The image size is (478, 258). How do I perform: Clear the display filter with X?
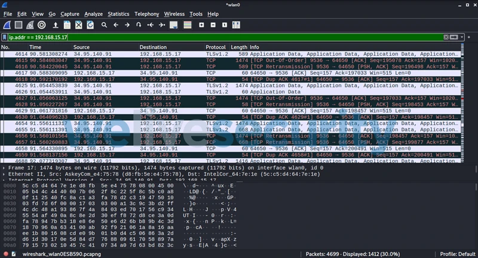[x=446, y=37]
